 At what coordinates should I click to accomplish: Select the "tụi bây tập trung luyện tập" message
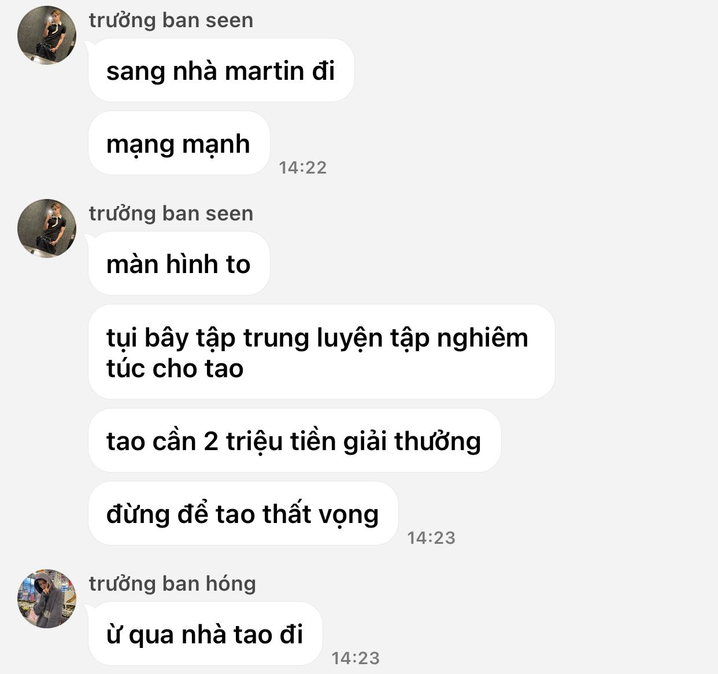tap(321, 352)
